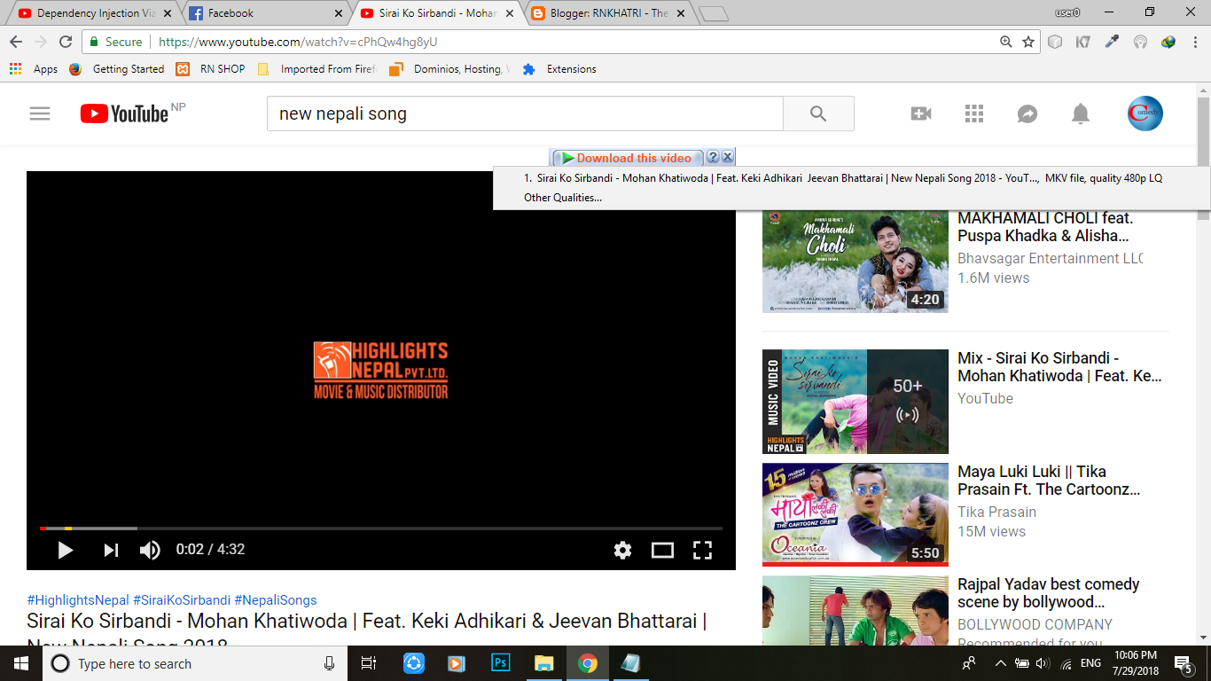Launch Photoshop from the taskbar
Image resolution: width=1211 pixels, height=681 pixels.
click(500, 663)
